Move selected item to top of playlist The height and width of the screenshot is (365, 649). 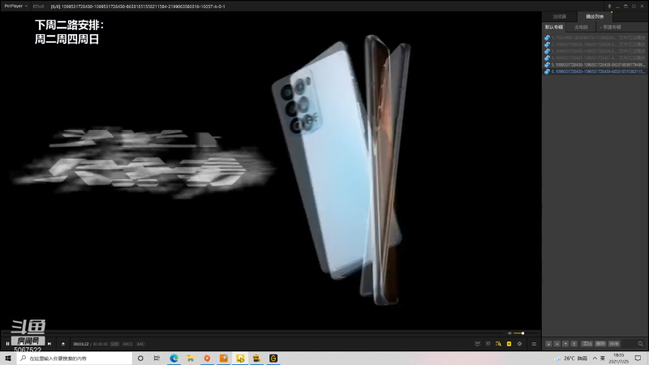click(548, 344)
